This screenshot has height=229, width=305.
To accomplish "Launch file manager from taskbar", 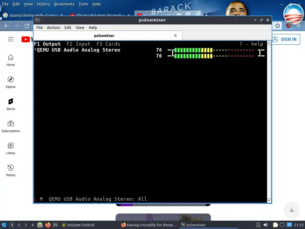I will point(40,225).
